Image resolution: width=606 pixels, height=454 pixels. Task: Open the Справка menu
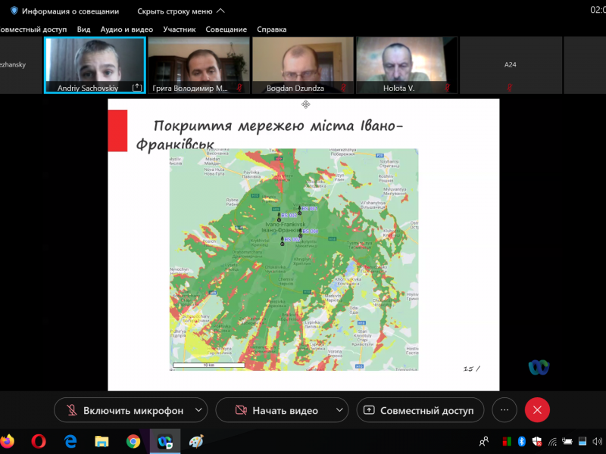click(271, 30)
